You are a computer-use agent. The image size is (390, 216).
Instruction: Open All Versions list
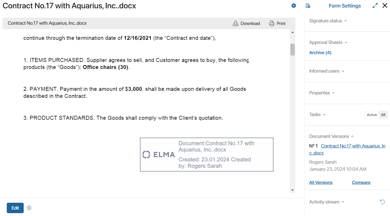pos(321,182)
